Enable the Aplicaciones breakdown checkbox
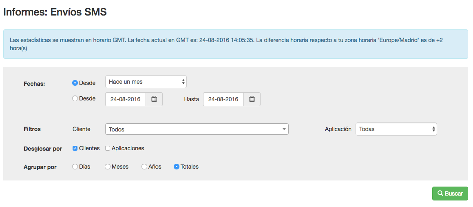Screen dimensions: 473x207 click(x=108, y=148)
